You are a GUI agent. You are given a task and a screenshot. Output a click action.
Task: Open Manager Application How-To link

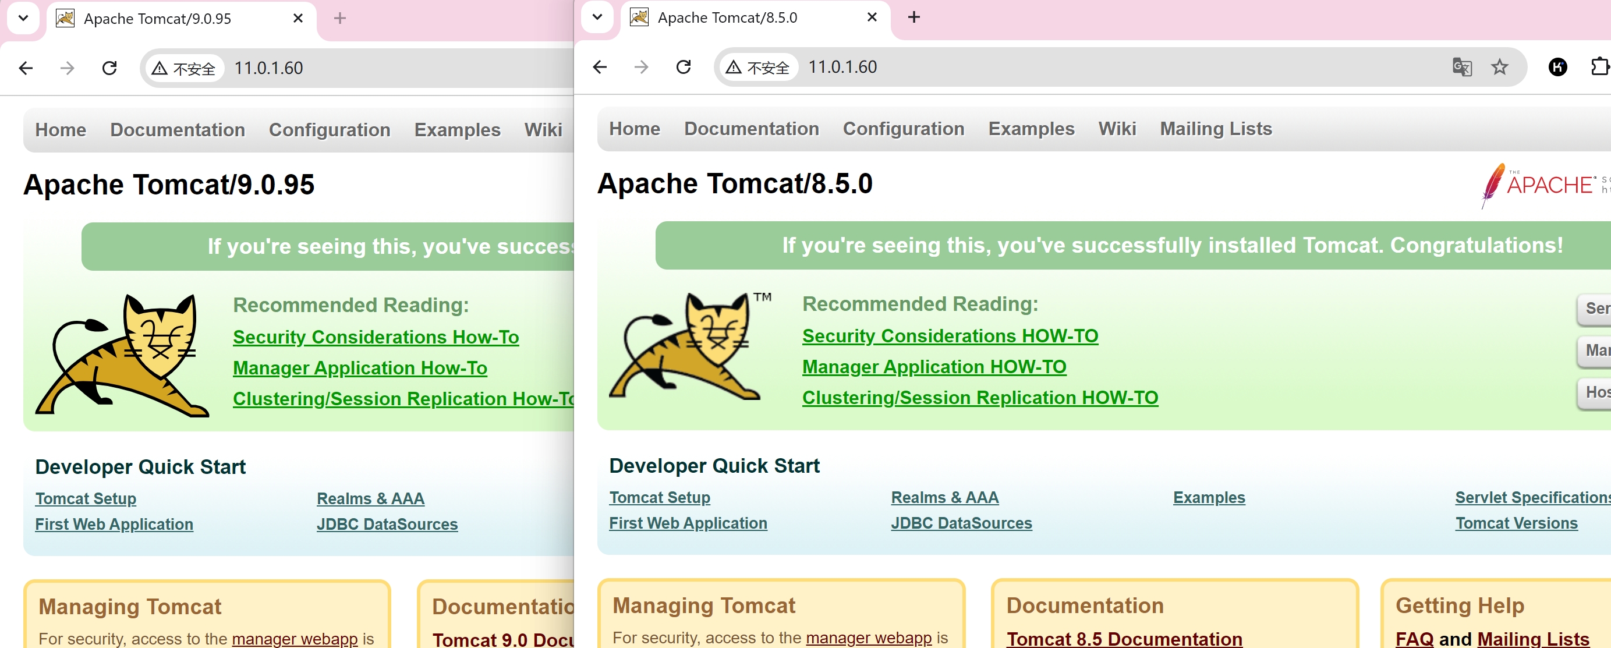(x=360, y=368)
